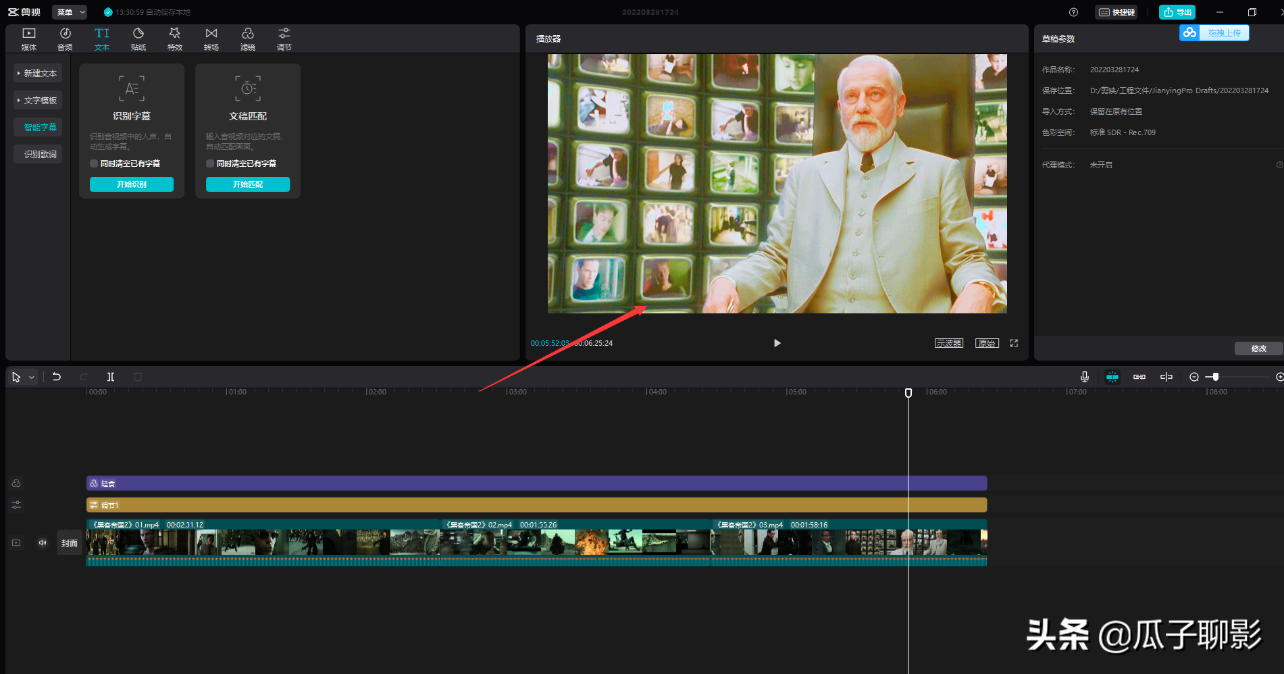This screenshot has height=674, width=1284.
Task: Click the main video track icon
Action: click(x=16, y=543)
